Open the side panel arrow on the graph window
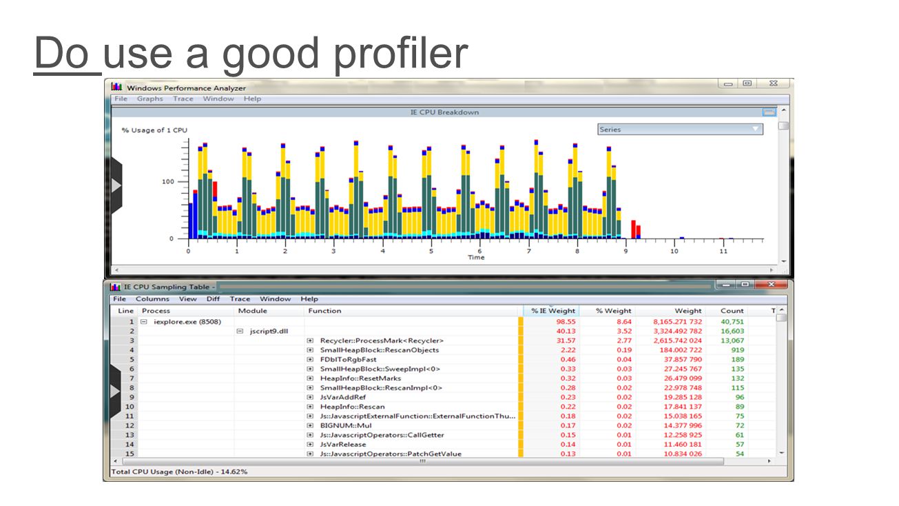This screenshot has width=899, height=506. coord(116,186)
